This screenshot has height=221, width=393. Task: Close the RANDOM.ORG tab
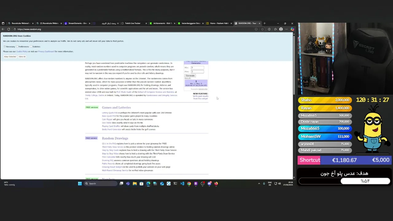pyautogui.click(x=259, y=23)
